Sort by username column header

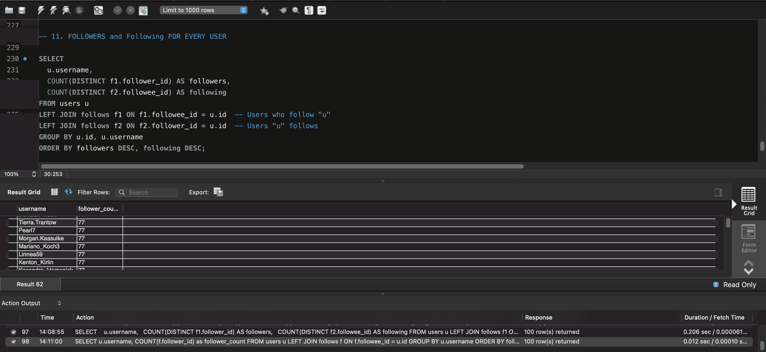coord(47,209)
